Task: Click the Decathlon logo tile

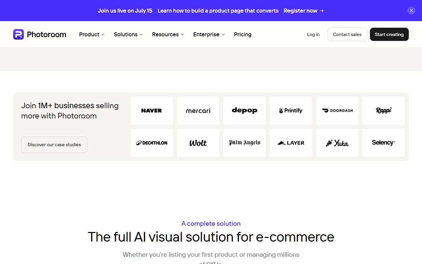Action: 152,143
